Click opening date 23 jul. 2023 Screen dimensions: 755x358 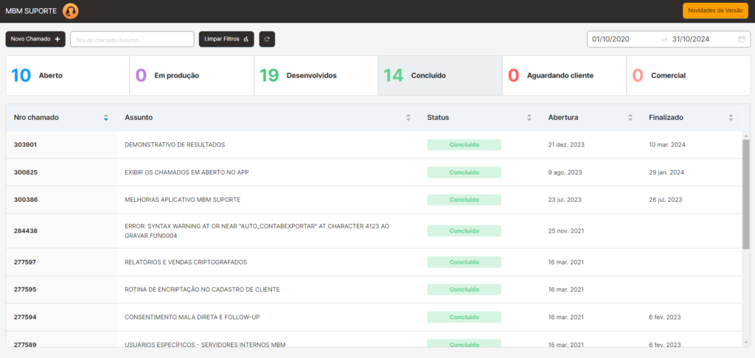565,200
